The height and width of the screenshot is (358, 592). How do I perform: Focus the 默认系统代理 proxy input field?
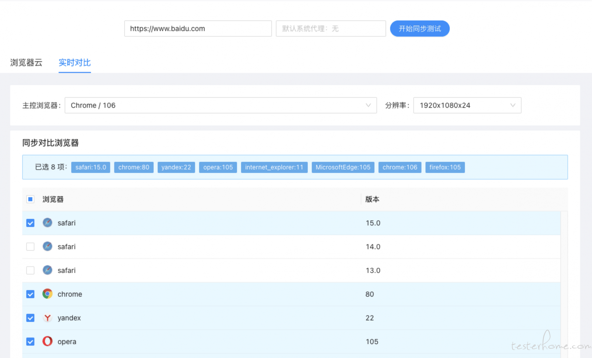[x=331, y=29]
